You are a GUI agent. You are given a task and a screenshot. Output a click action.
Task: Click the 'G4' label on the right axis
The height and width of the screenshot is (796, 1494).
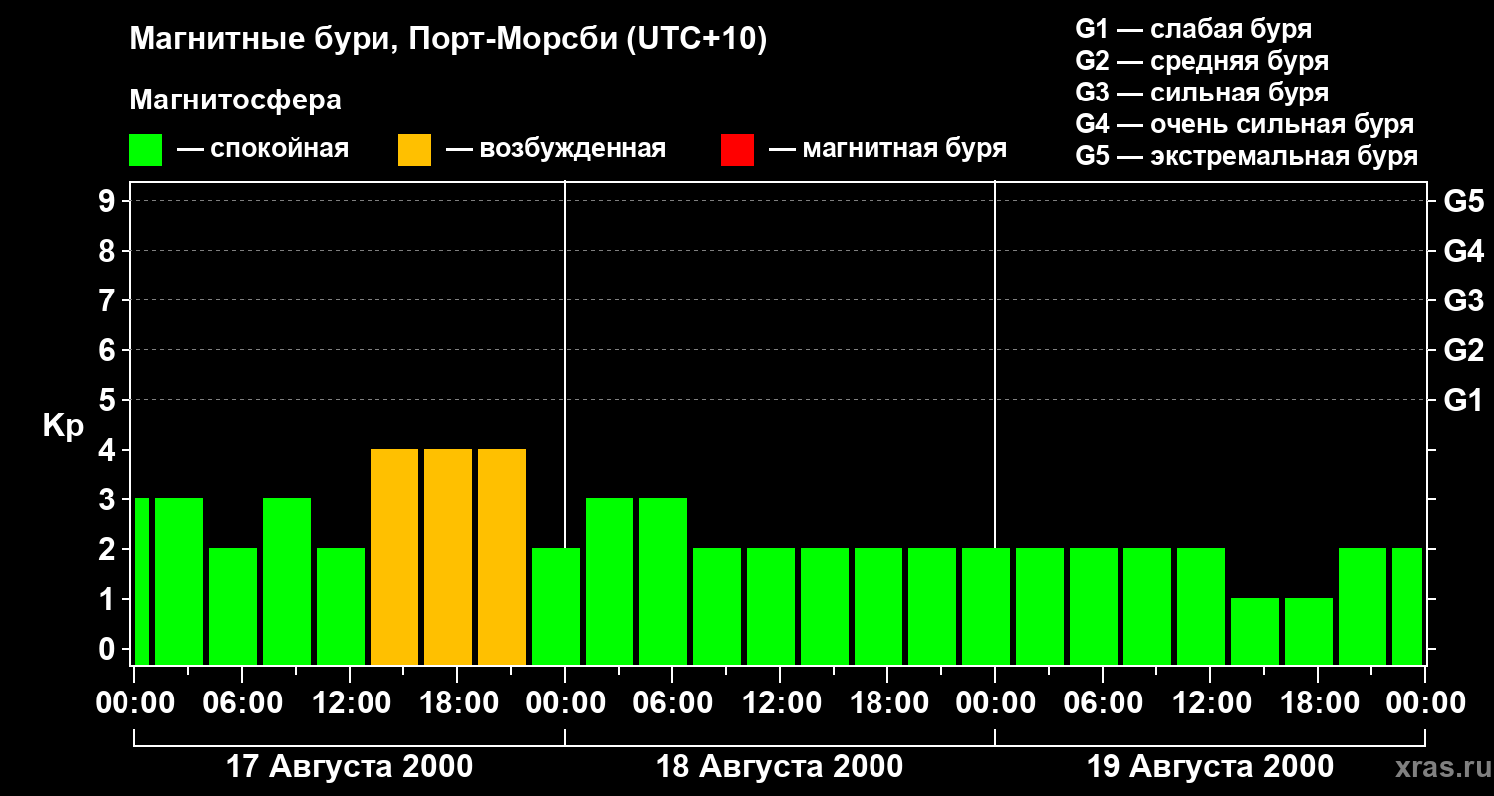pos(1463,251)
